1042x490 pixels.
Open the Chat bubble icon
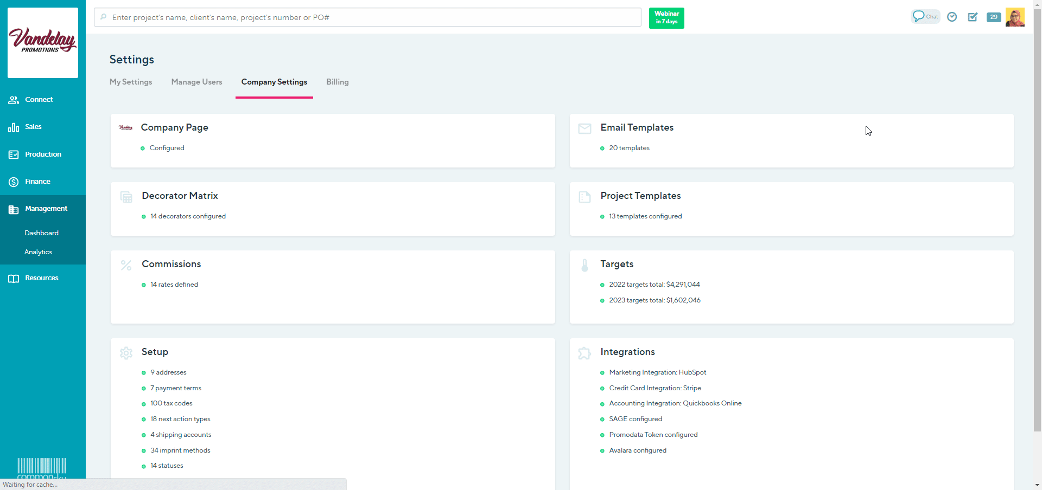(x=924, y=17)
